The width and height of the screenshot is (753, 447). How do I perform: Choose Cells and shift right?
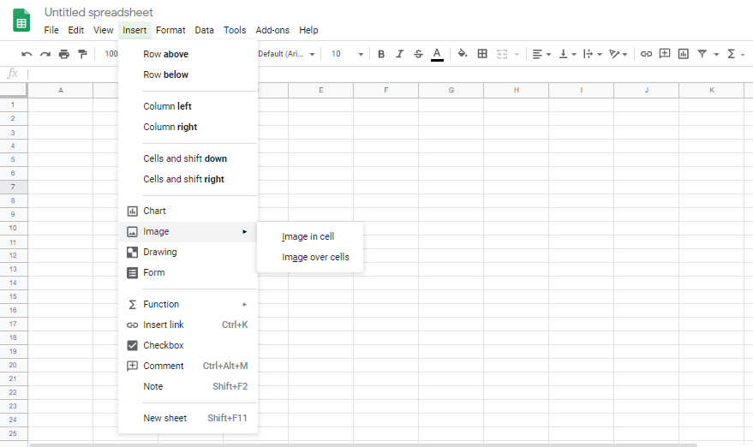[188, 179]
